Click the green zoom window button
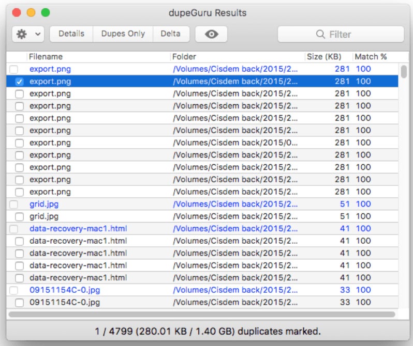 (x=46, y=12)
